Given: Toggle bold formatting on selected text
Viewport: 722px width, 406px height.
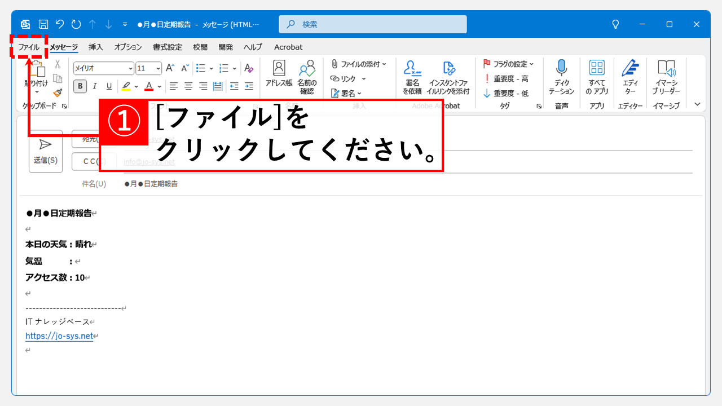Looking at the screenshot, I should [x=79, y=86].
